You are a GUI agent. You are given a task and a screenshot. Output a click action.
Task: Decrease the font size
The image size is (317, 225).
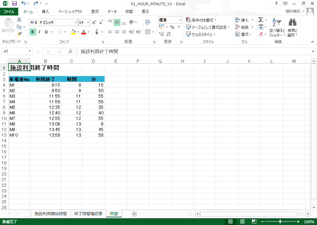coord(101,22)
